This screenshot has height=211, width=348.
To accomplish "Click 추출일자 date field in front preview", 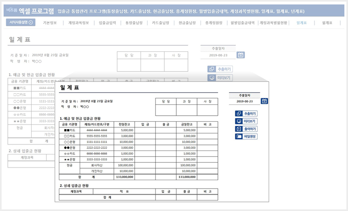I will pyautogui.click(x=244, y=101).
